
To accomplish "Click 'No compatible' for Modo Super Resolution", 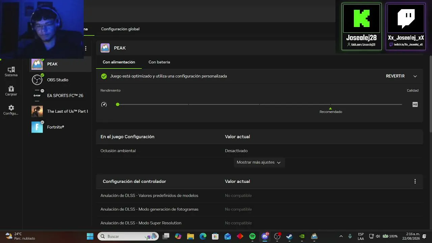I will [238, 223].
